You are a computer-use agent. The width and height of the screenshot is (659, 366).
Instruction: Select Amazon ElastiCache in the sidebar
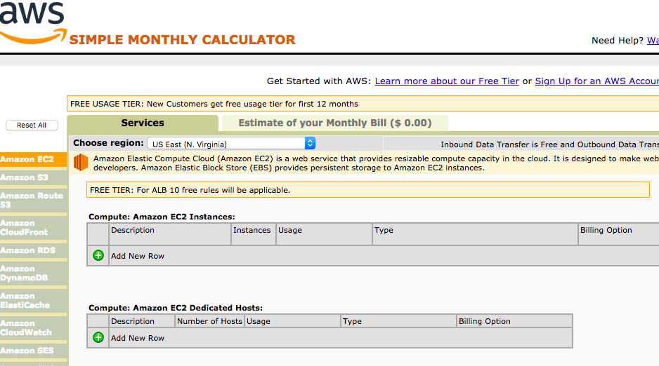pos(33,301)
